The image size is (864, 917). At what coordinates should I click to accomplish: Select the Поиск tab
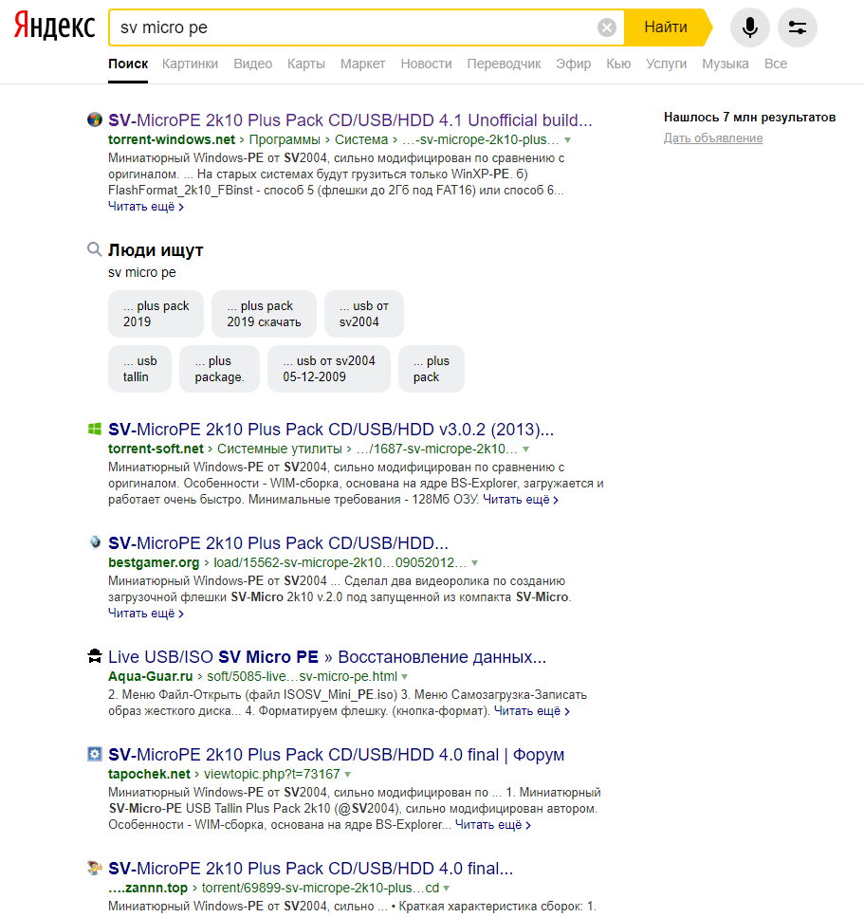coord(128,64)
